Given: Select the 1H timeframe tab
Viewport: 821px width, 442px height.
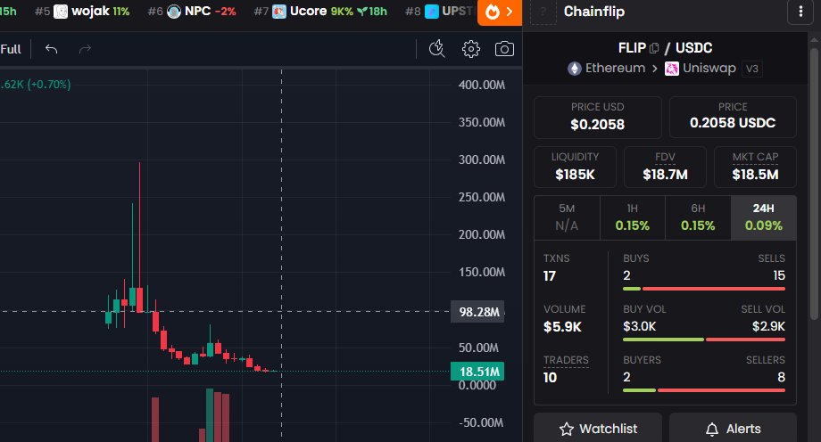Looking at the screenshot, I should pyautogui.click(x=633, y=217).
